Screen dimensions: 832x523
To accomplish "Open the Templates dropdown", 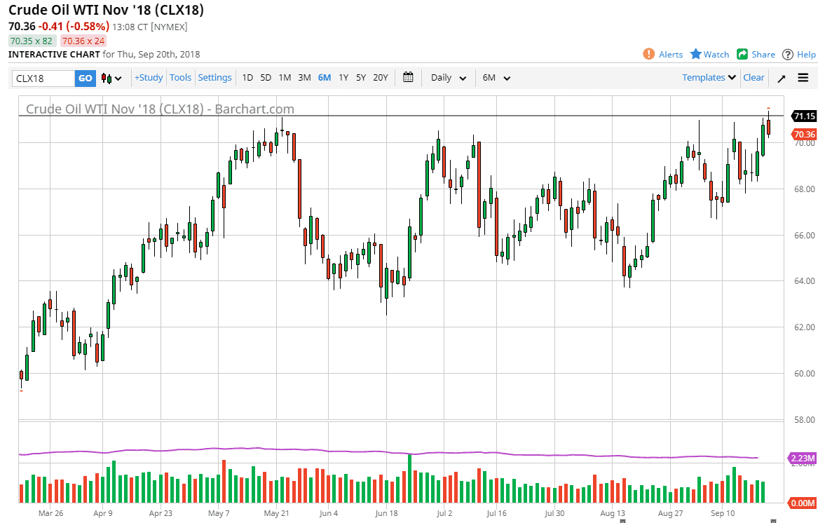I will tap(709, 78).
